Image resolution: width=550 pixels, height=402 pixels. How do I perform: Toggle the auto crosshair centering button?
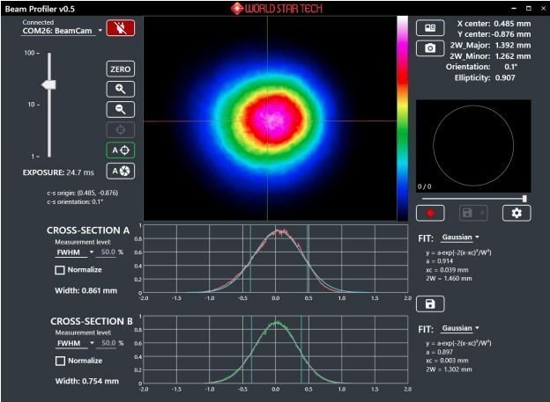coord(119,150)
